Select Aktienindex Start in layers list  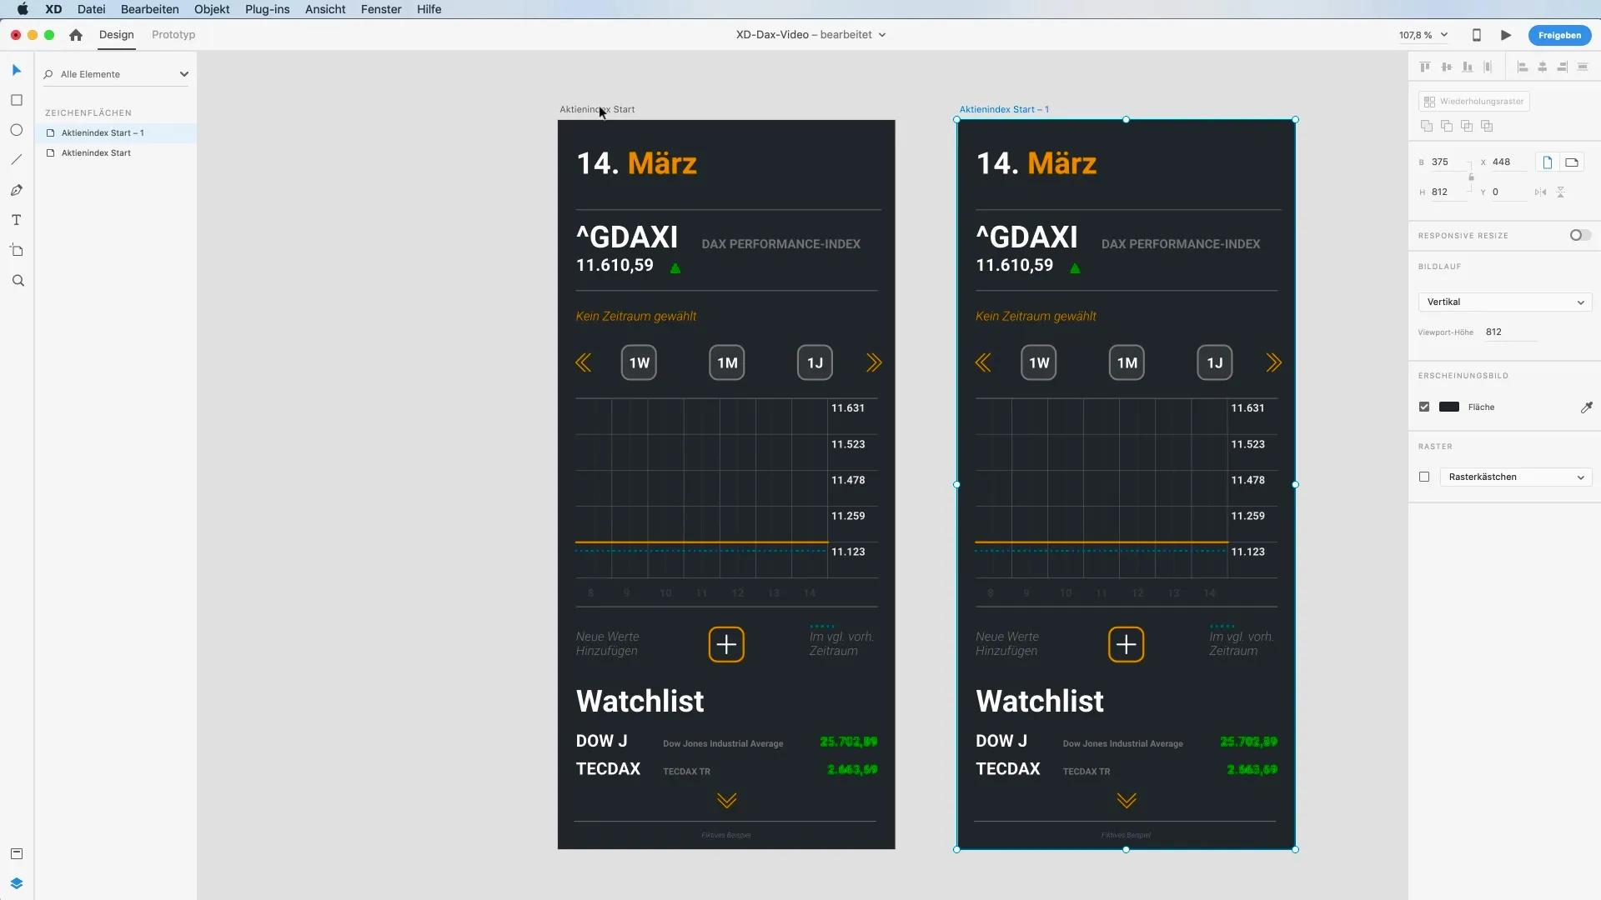point(116,153)
